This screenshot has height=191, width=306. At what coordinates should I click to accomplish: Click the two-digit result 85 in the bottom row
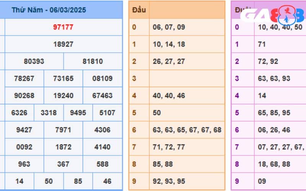pyautogui.click(x=78, y=181)
